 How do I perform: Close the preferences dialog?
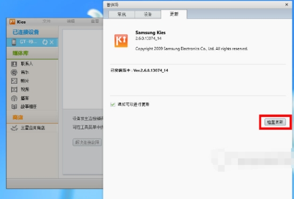click(287, 4)
